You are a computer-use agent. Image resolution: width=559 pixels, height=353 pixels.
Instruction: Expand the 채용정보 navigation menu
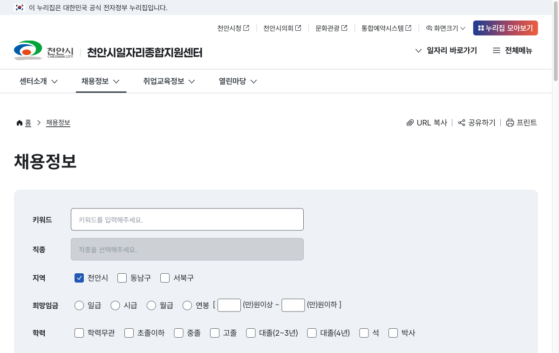tap(101, 81)
